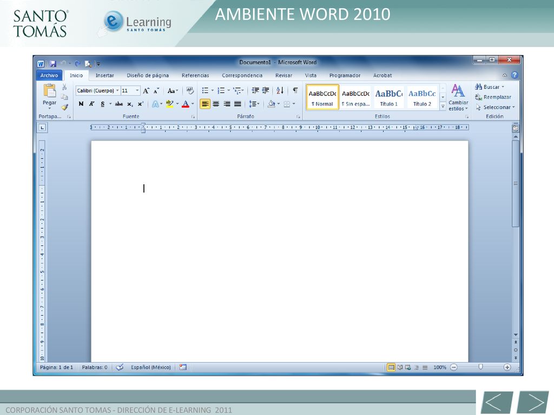The width and height of the screenshot is (554, 415).
Task: Apply the Título 1 style
Action: (x=388, y=97)
